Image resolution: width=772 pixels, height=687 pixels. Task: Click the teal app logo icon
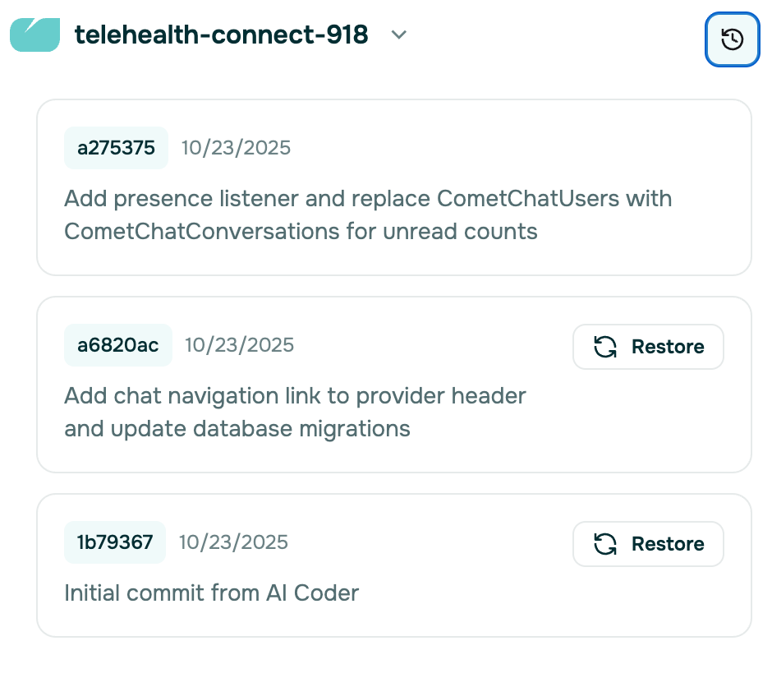(34, 35)
